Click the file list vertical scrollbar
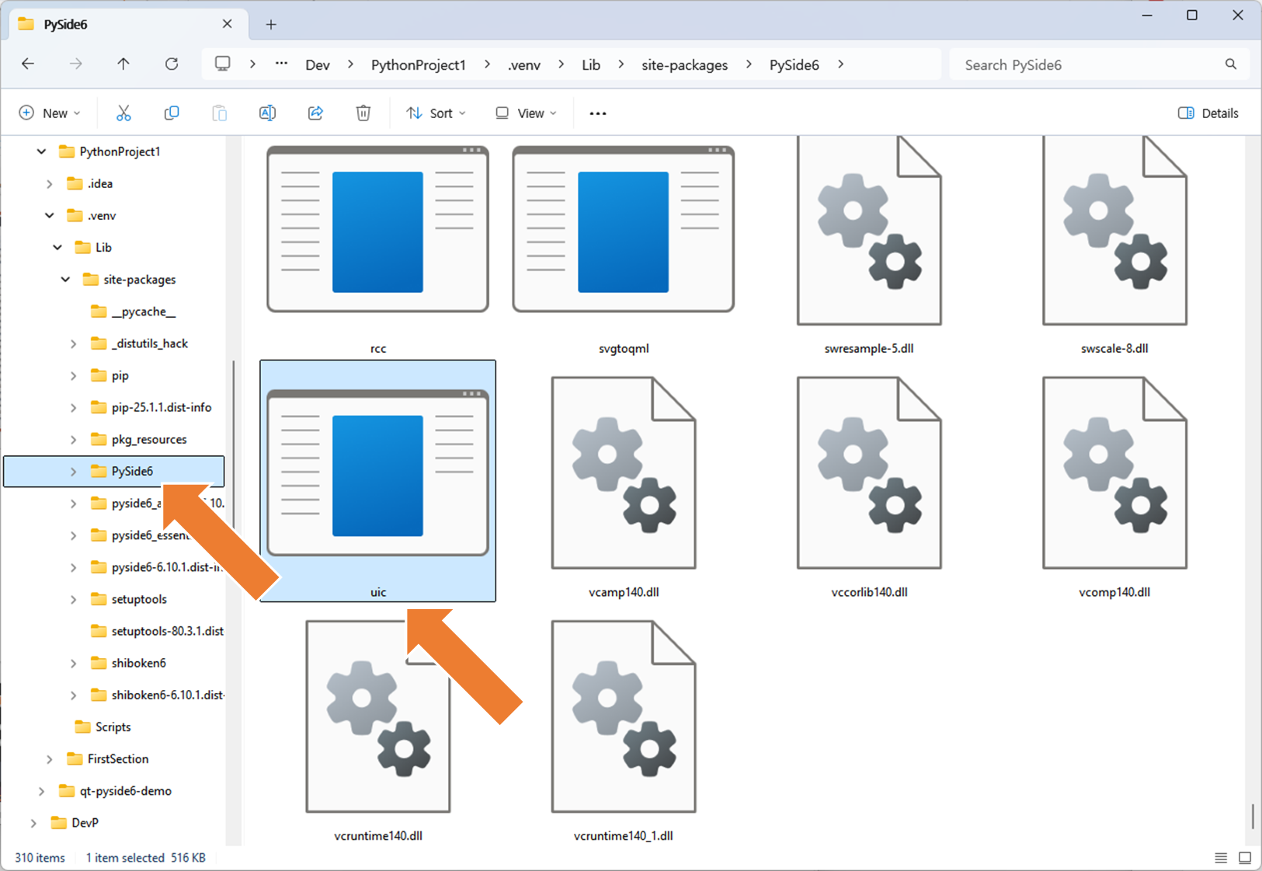Viewport: 1262px width, 871px height. [1253, 816]
